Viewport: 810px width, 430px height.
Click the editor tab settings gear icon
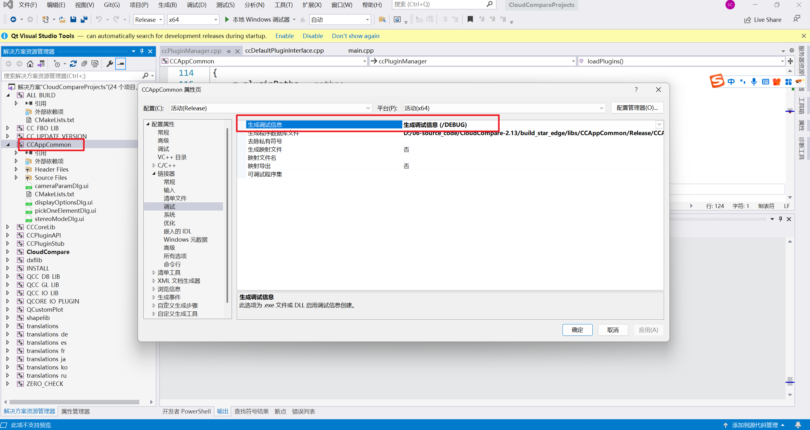click(791, 50)
